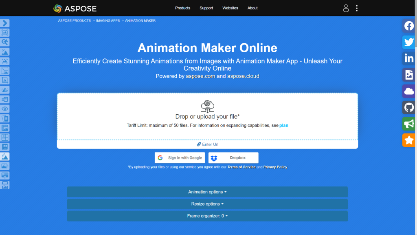Open the reverse image search tool icon

pyautogui.click(x=5, y=42)
